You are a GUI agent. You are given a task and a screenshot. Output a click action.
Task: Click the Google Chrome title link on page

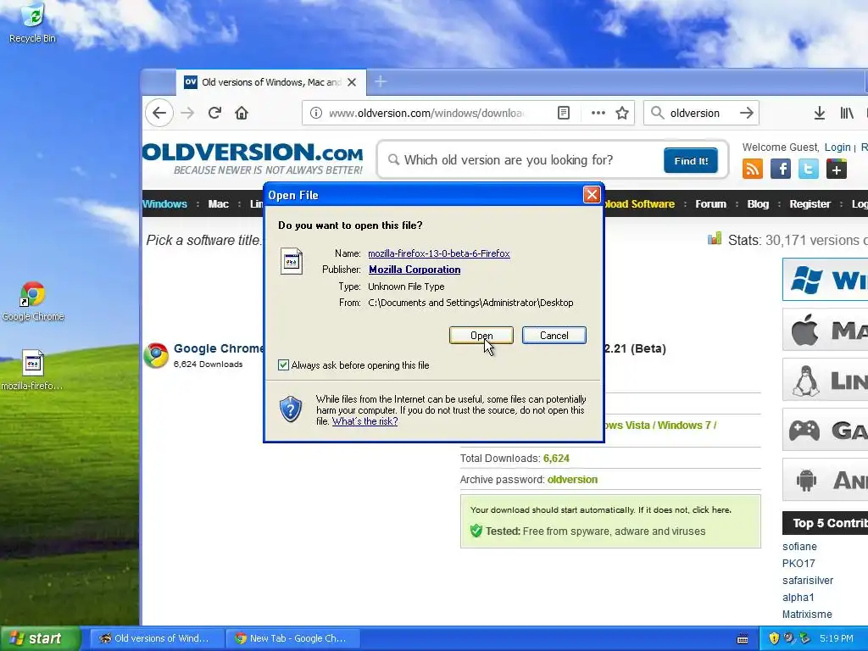[220, 348]
